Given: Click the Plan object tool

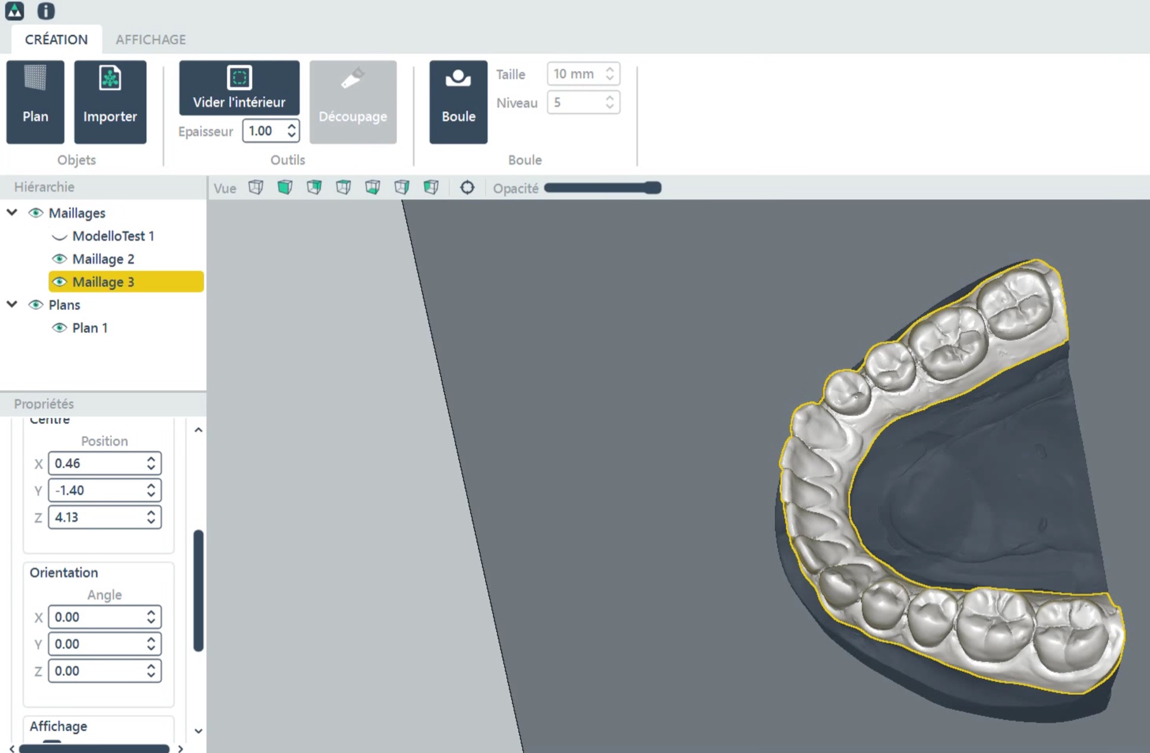Looking at the screenshot, I should (x=35, y=102).
